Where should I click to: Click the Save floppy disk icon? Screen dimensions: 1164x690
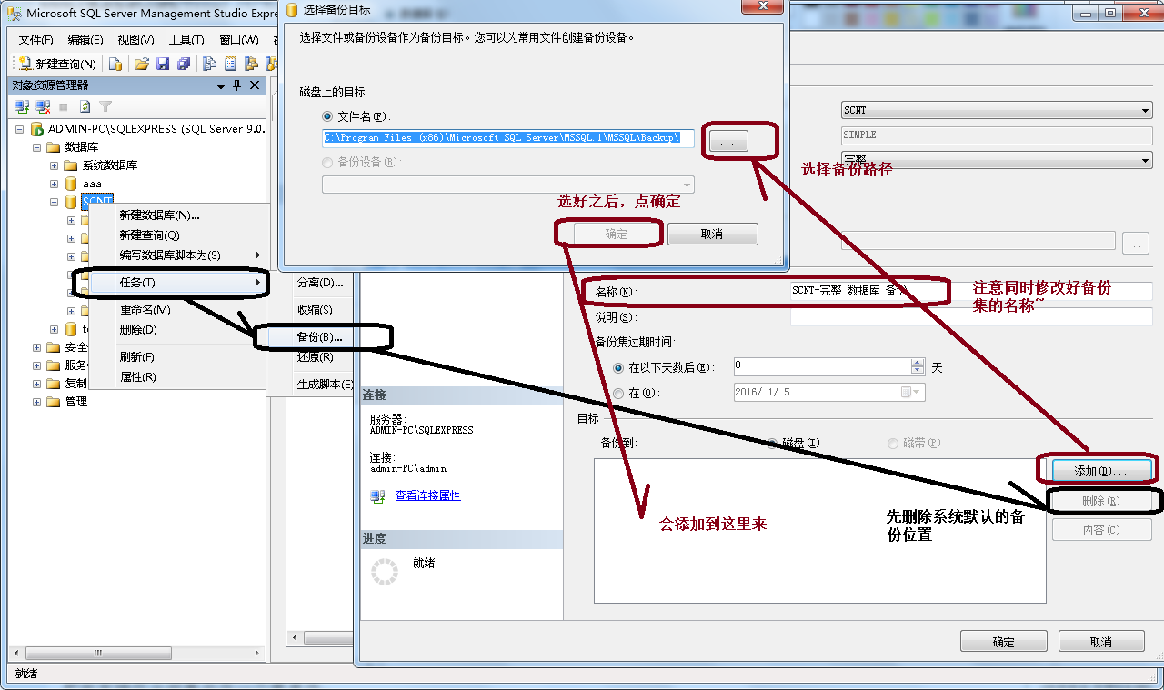pos(163,64)
